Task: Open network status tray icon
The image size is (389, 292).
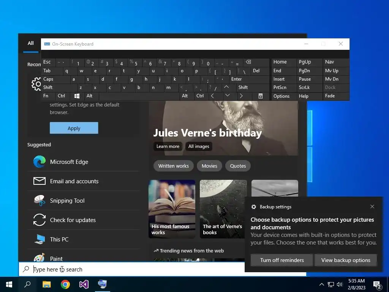Action: coord(331,284)
